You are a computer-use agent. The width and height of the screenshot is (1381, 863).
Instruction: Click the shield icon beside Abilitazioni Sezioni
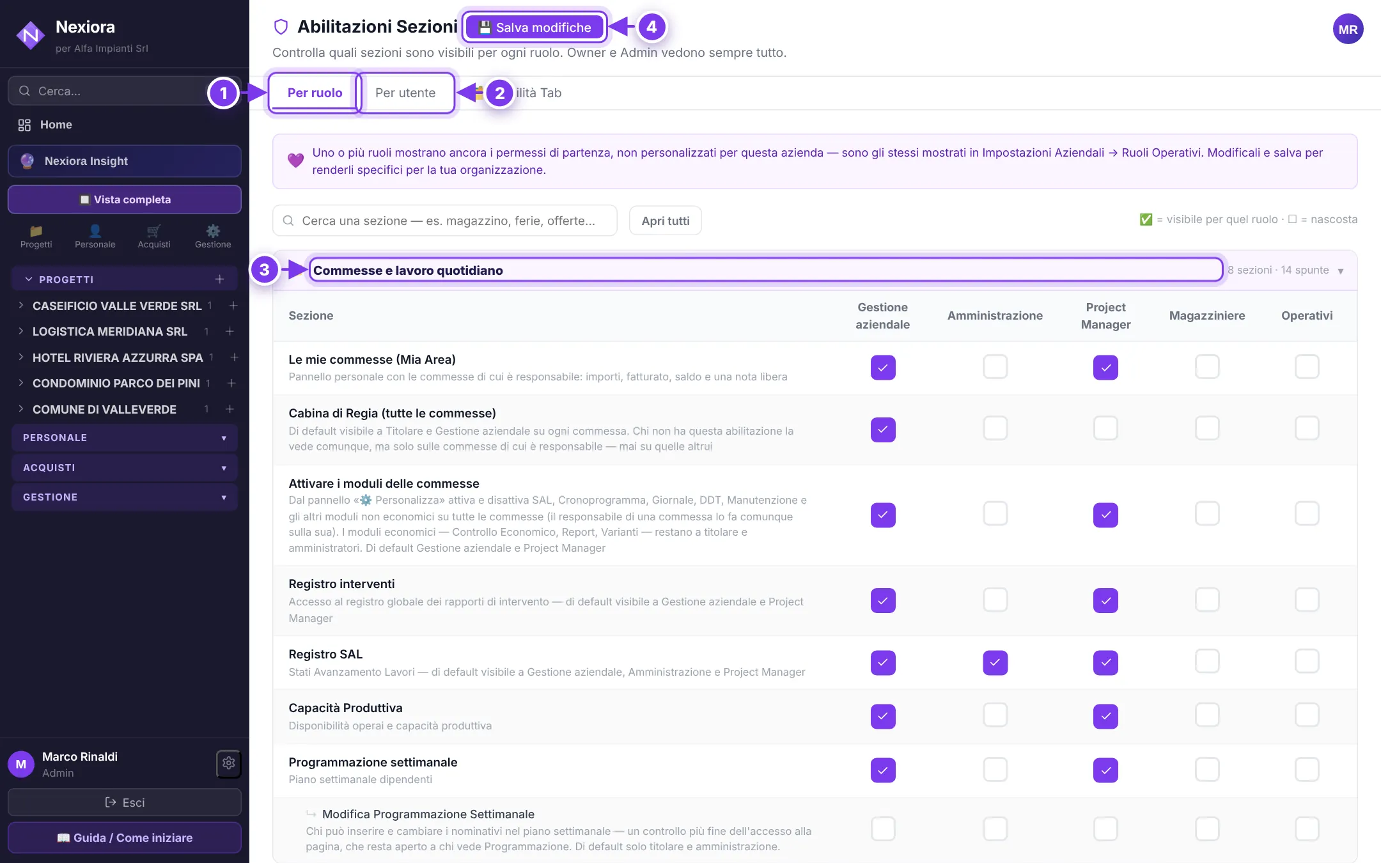pos(281,27)
